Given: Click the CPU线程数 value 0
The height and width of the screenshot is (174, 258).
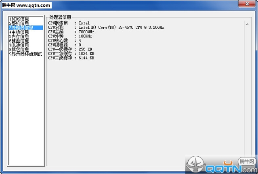Looking at the screenshot, I should coord(80,45).
